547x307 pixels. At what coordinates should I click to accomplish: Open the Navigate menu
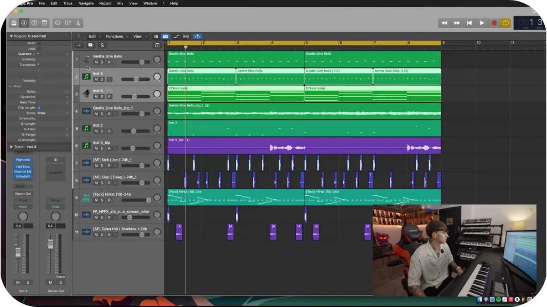85,3
